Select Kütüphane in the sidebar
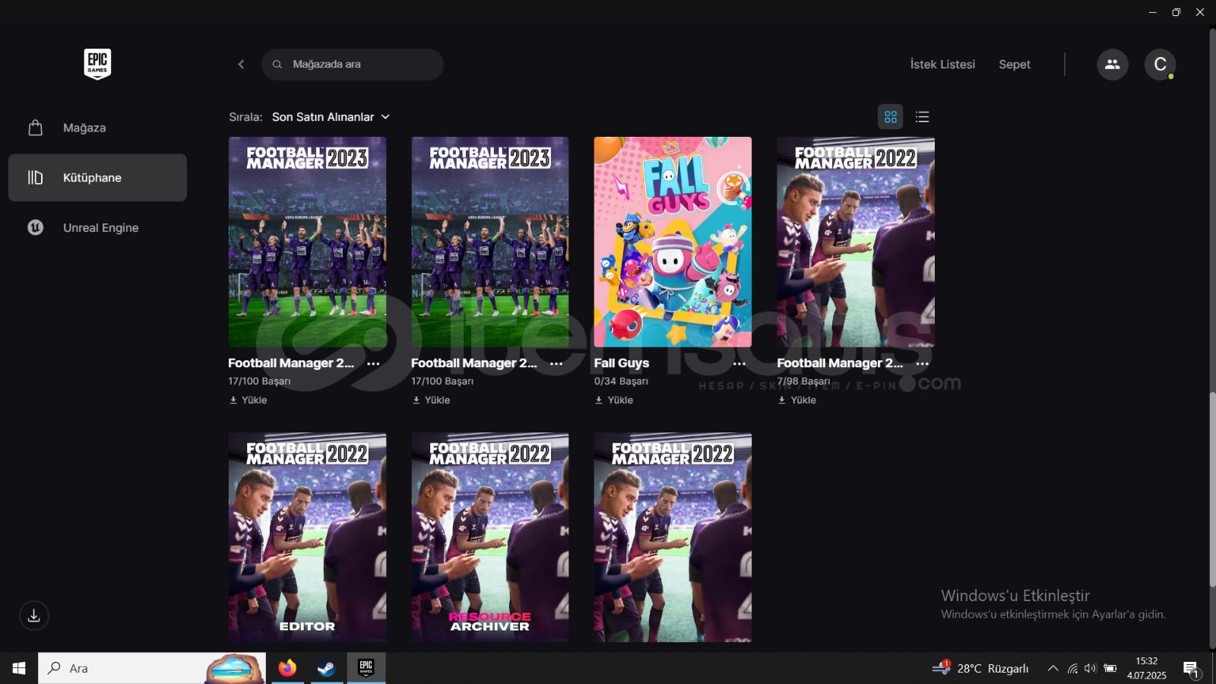The image size is (1216, 684). [x=97, y=178]
